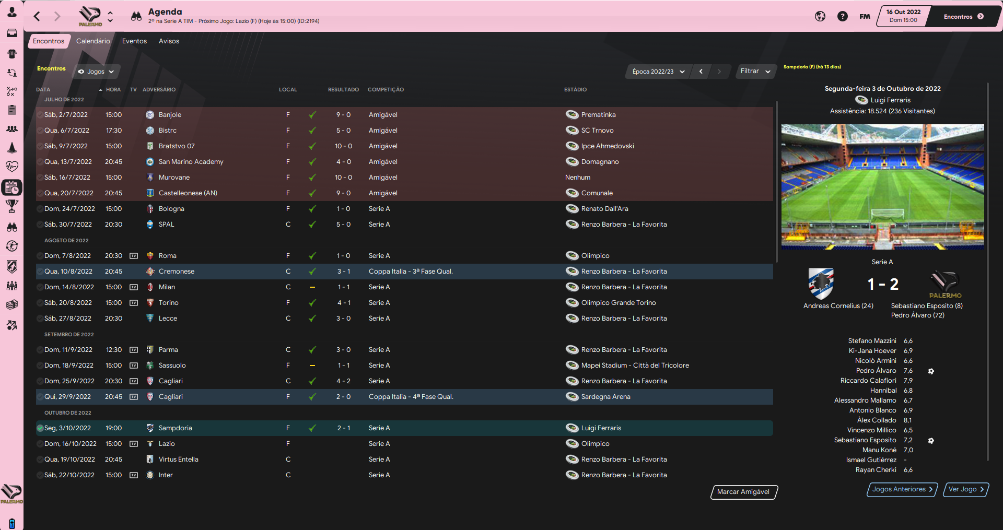Open the world globe icon

point(820,16)
